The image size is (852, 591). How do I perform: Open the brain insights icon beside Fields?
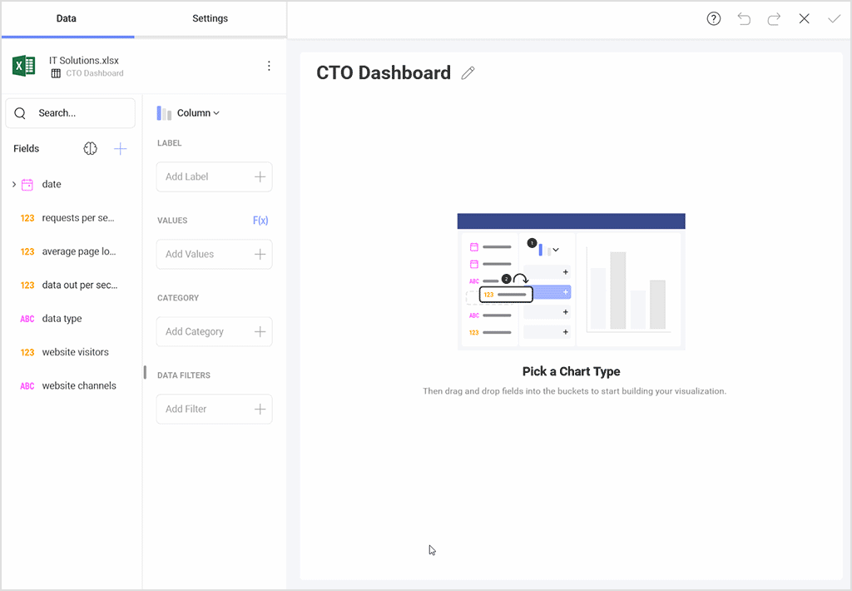click(90, 148)
